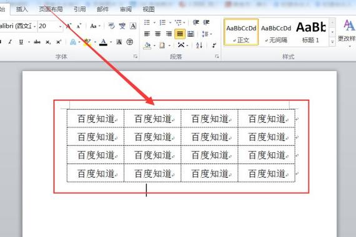Go to the 审阅 tab
Image resolution: width=356 pixels, height=237 pixels.
126,9
